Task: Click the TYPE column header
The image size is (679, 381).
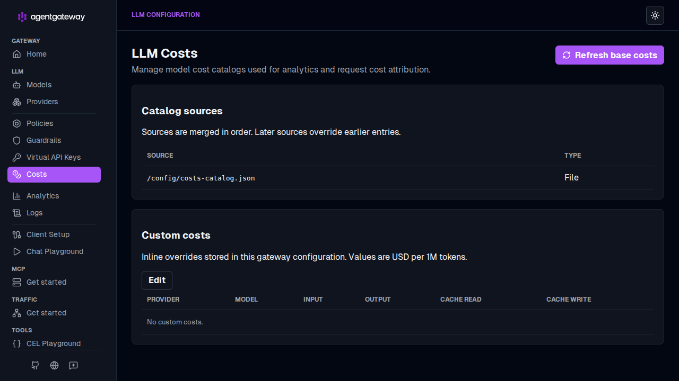Action: 573,156
